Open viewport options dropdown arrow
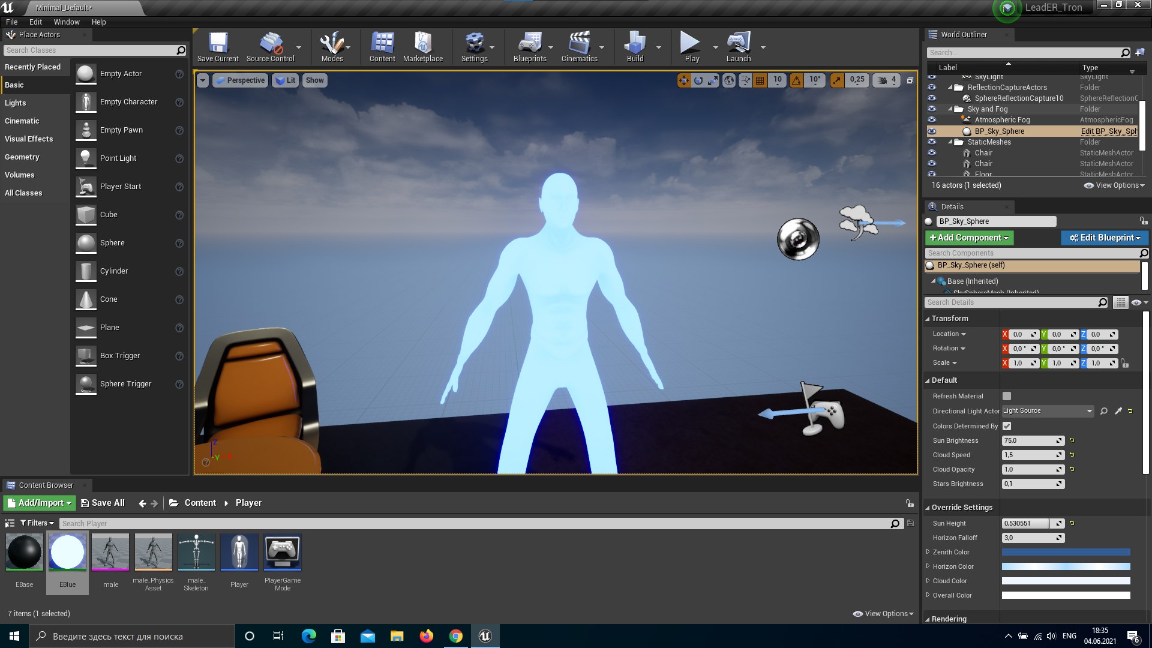The width and height of the screenshot is (1152, 648). (x=203, y=80)
